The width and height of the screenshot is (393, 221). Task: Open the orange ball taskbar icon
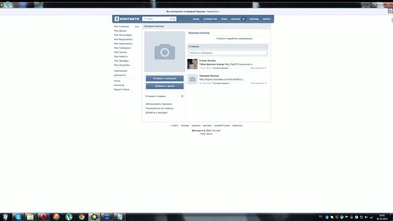coord(56,217)
